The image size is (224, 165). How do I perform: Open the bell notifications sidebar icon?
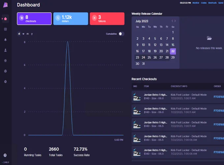(x=5, y=40)
